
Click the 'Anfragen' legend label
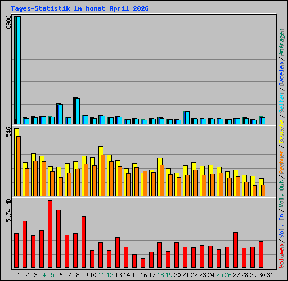(282, 42)
